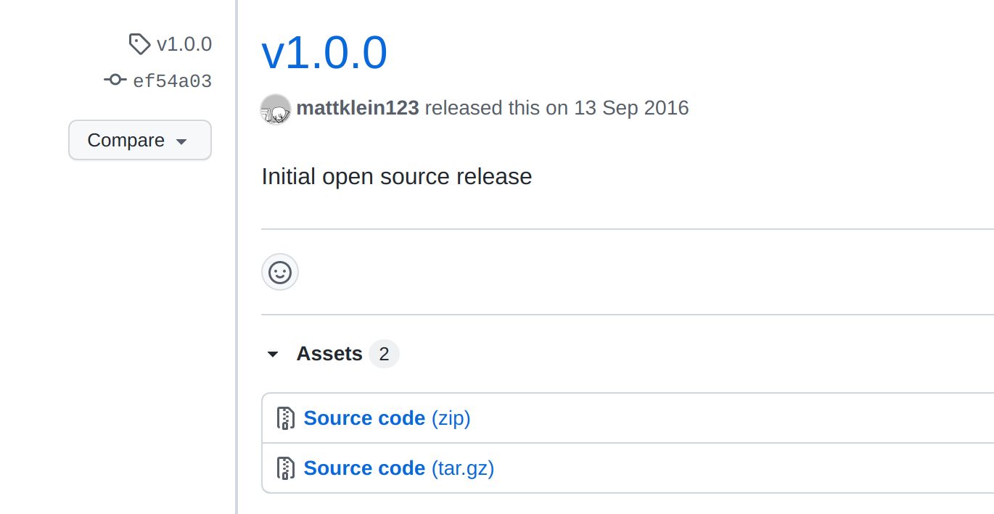The height and width of the screenshot is (514, 994).
Task: Add a reaction with the smiley button
Action: point(280,273)
